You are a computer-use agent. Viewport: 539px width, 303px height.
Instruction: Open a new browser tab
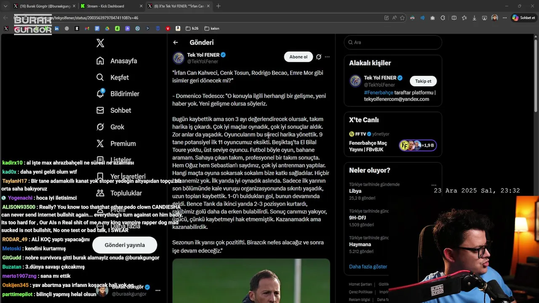[x=218, y=6]
